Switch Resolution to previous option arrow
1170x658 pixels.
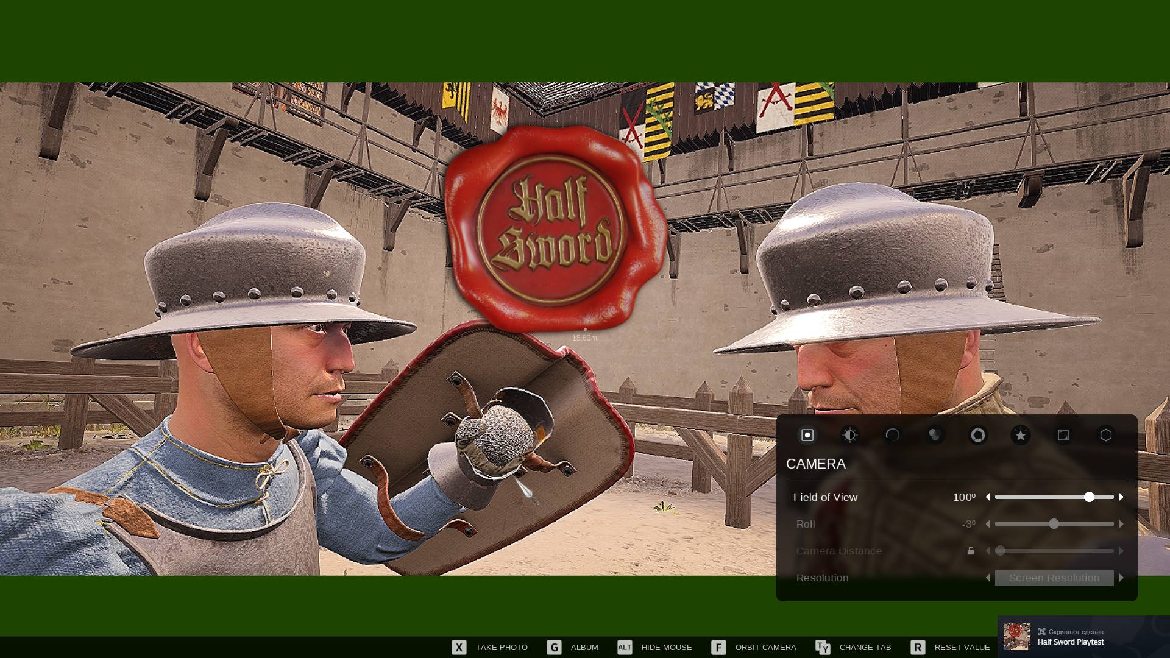pyautogui.click(x=988, y=578)
